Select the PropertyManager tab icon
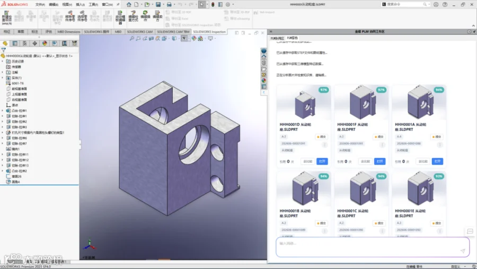This screenshot has height=269, width=477. click(15, 44)
